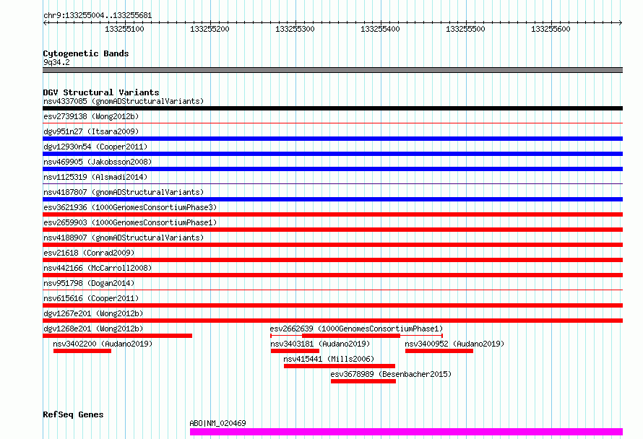Click ruler position 133255100

tap(125, 29)
